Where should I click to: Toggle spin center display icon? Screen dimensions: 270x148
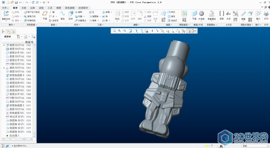click(194, 31)
